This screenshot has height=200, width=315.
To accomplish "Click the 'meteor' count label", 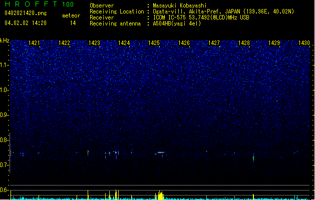I will point(71,15).
